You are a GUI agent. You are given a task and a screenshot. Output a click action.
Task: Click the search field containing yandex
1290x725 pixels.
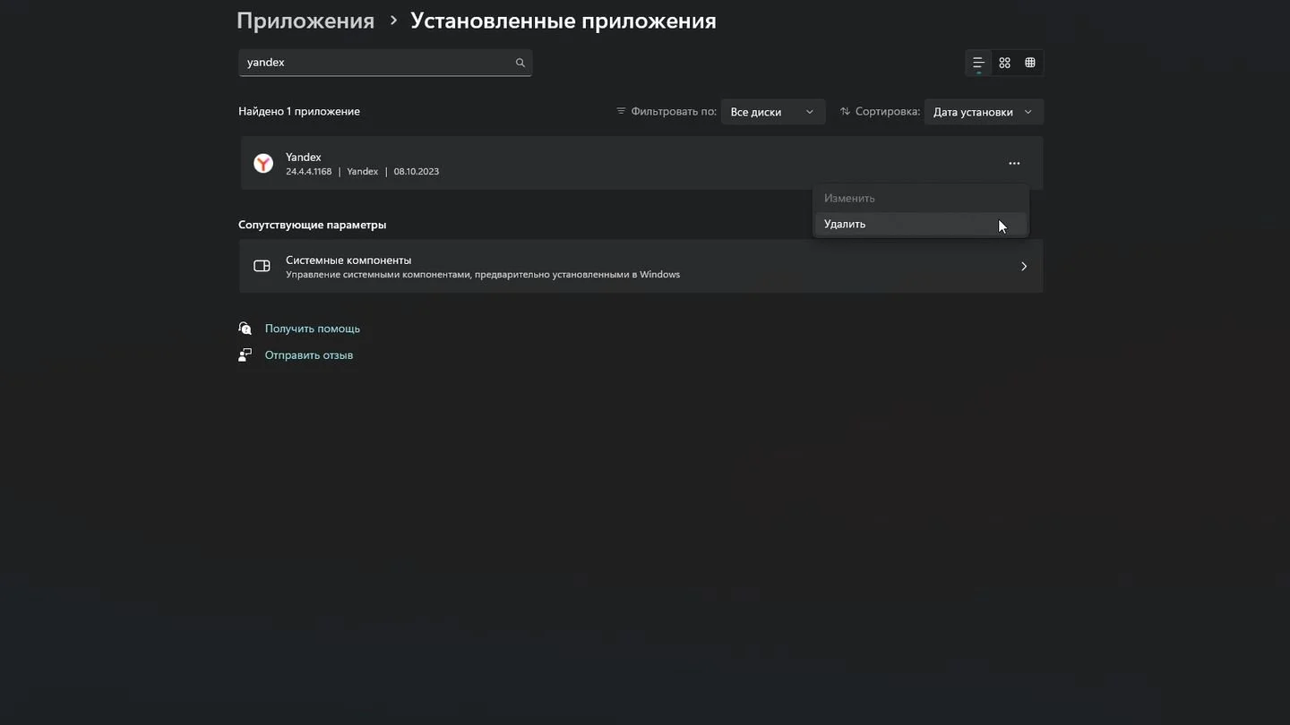(385, 63)
